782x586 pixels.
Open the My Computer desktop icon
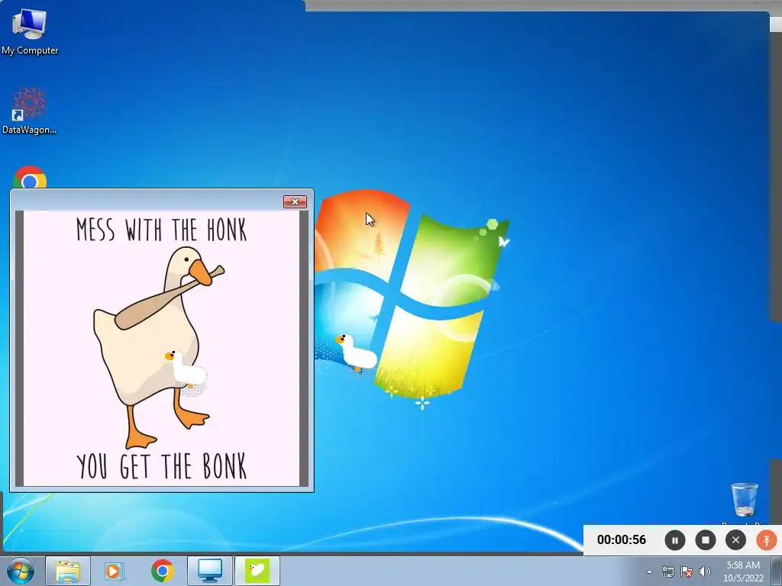click(30, 32)
